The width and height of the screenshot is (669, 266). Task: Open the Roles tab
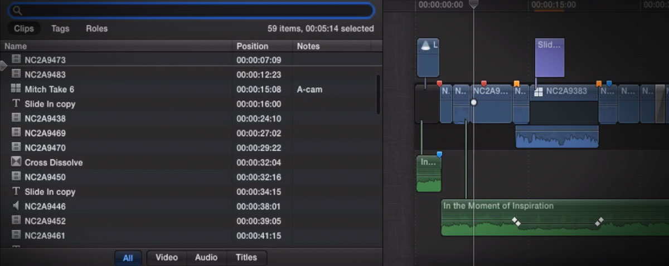click(97, 28)
